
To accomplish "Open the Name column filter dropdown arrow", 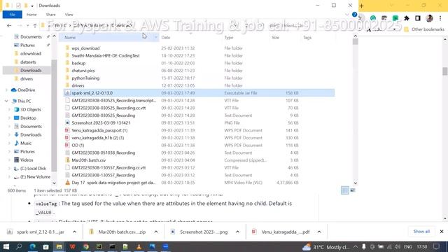I will point(155,37).
